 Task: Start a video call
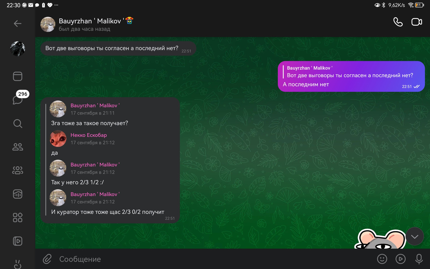coord(417,22)
